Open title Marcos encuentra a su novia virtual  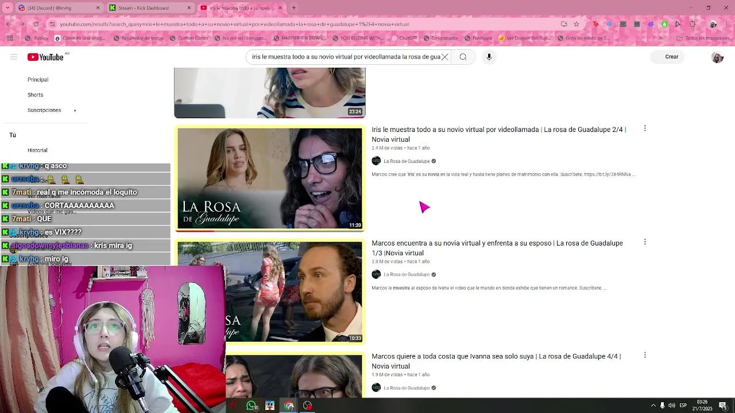(x=497, y=248)
